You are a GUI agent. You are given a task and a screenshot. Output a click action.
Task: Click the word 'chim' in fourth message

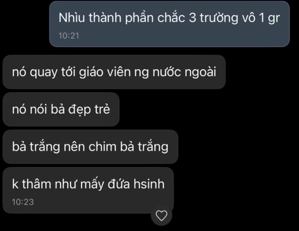102,147
